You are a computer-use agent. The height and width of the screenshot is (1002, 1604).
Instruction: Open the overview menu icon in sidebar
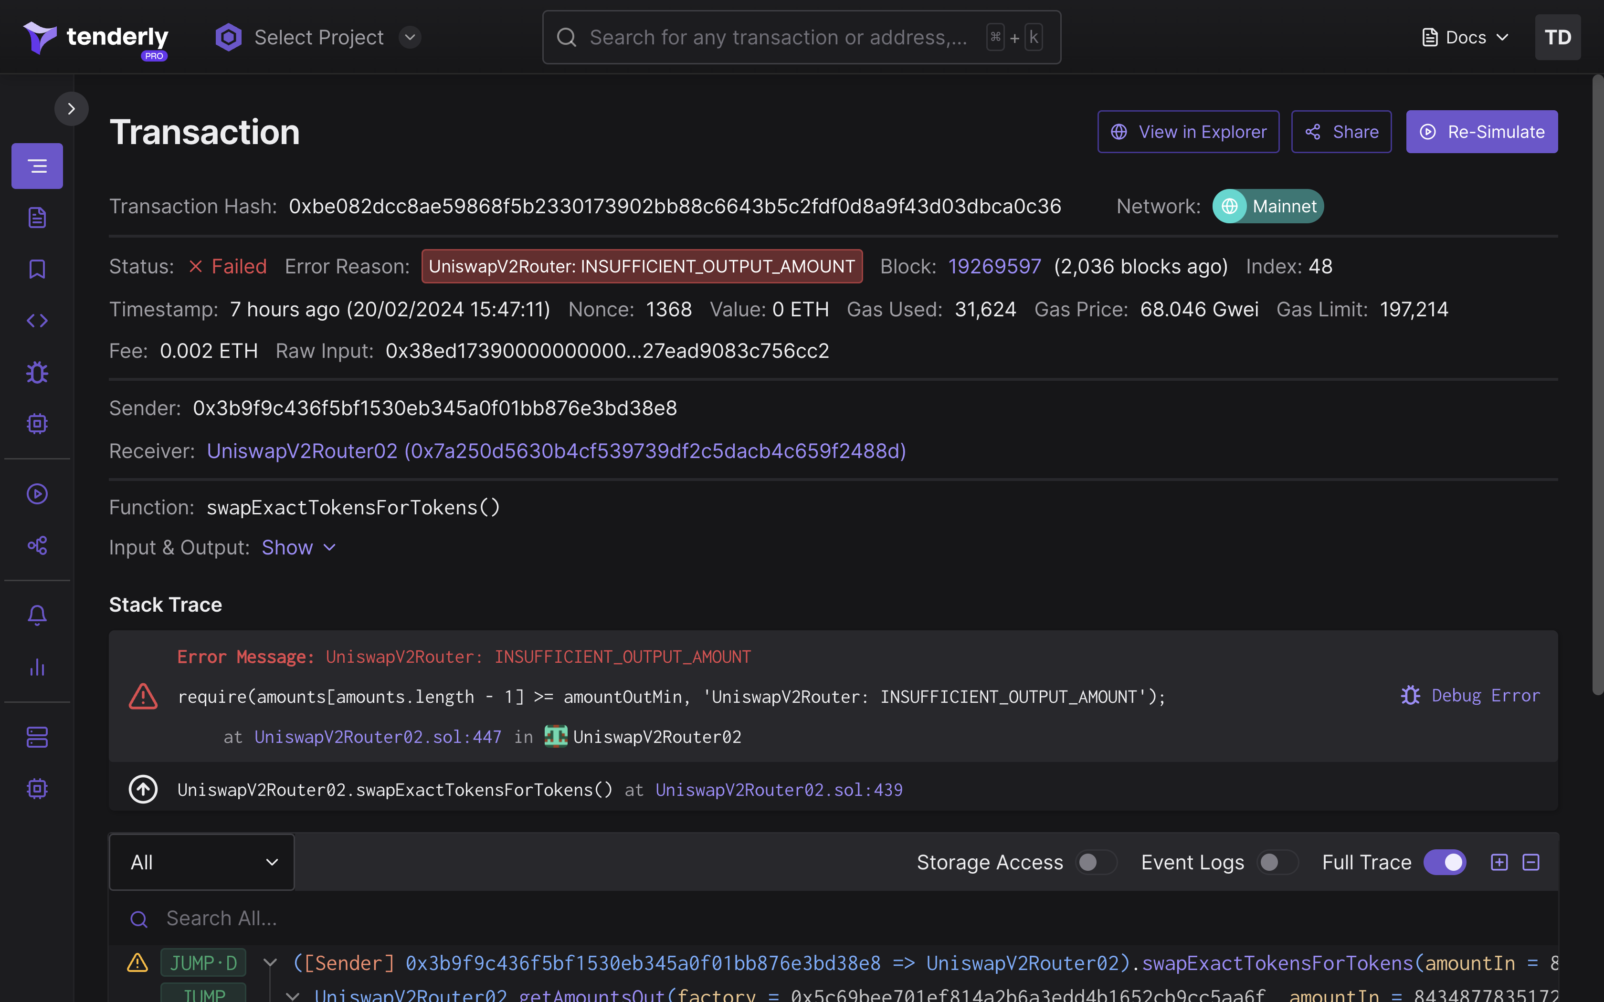pos(37,166)
